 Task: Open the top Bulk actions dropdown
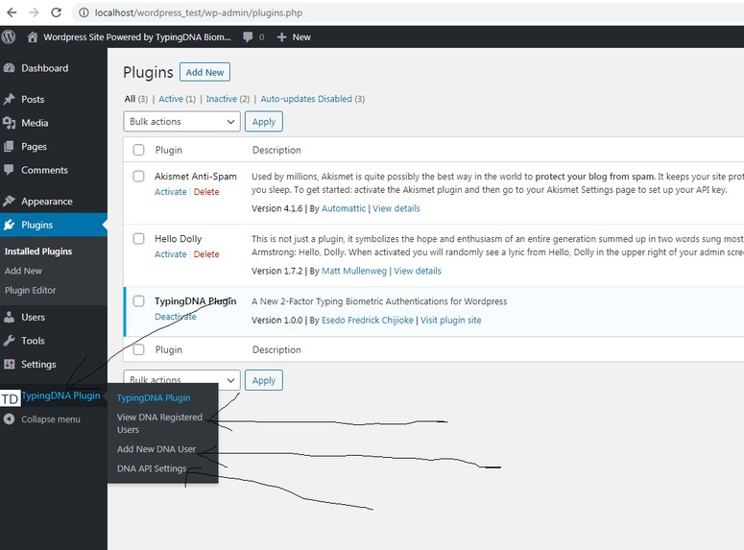pyautogui.click(x=181, y=122)
